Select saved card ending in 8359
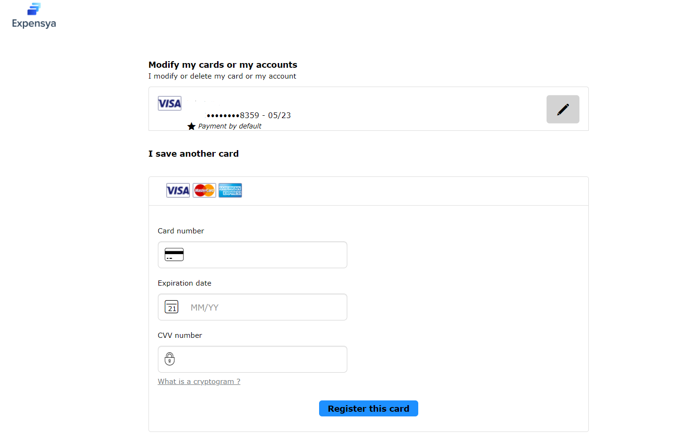 tap(249, 115)
